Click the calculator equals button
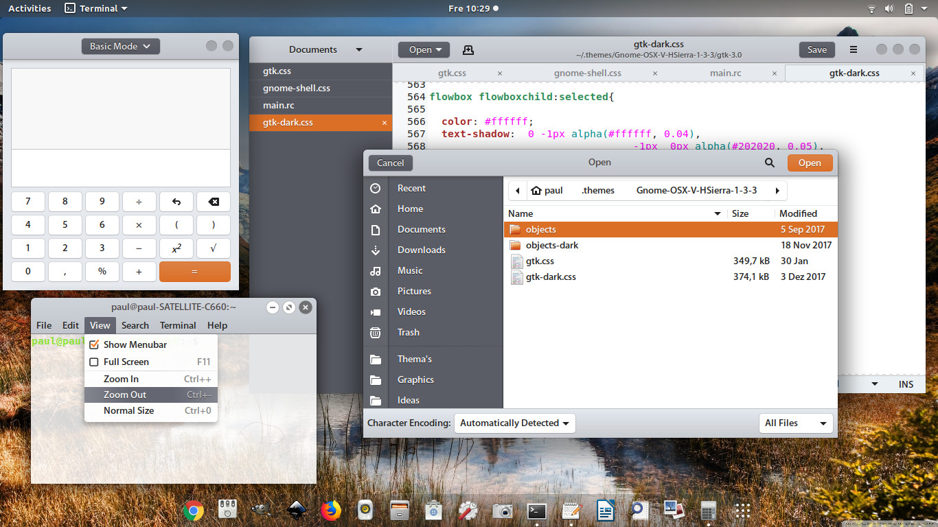The image size is (938, 527). coord(195,271)
